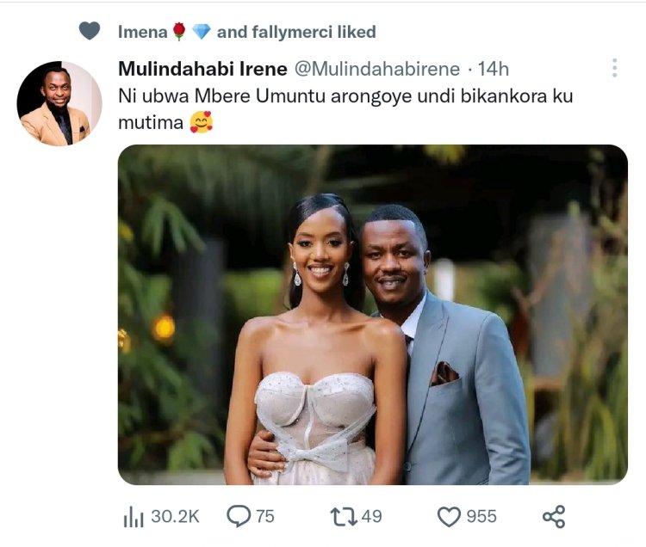
Task: Open the couple photo in the tweet
Action: tap(372, 314)
